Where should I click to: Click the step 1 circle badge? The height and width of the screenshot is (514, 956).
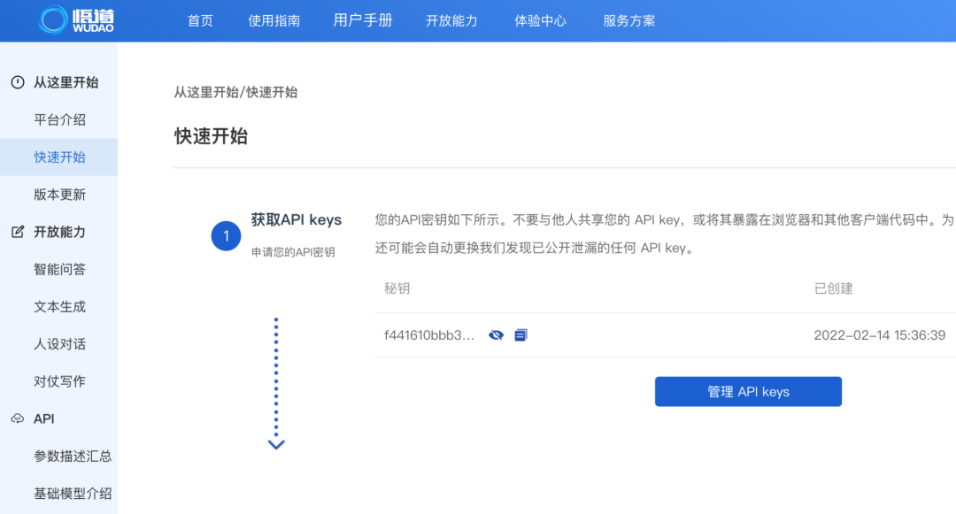click(x=226, y=235)
